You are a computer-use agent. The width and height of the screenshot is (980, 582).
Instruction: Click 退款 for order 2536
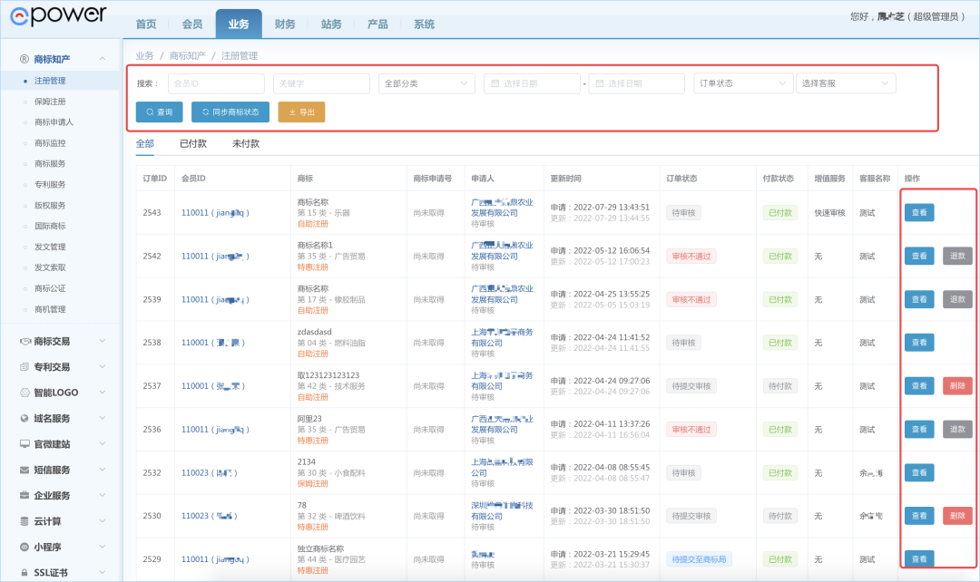[957, 429]
